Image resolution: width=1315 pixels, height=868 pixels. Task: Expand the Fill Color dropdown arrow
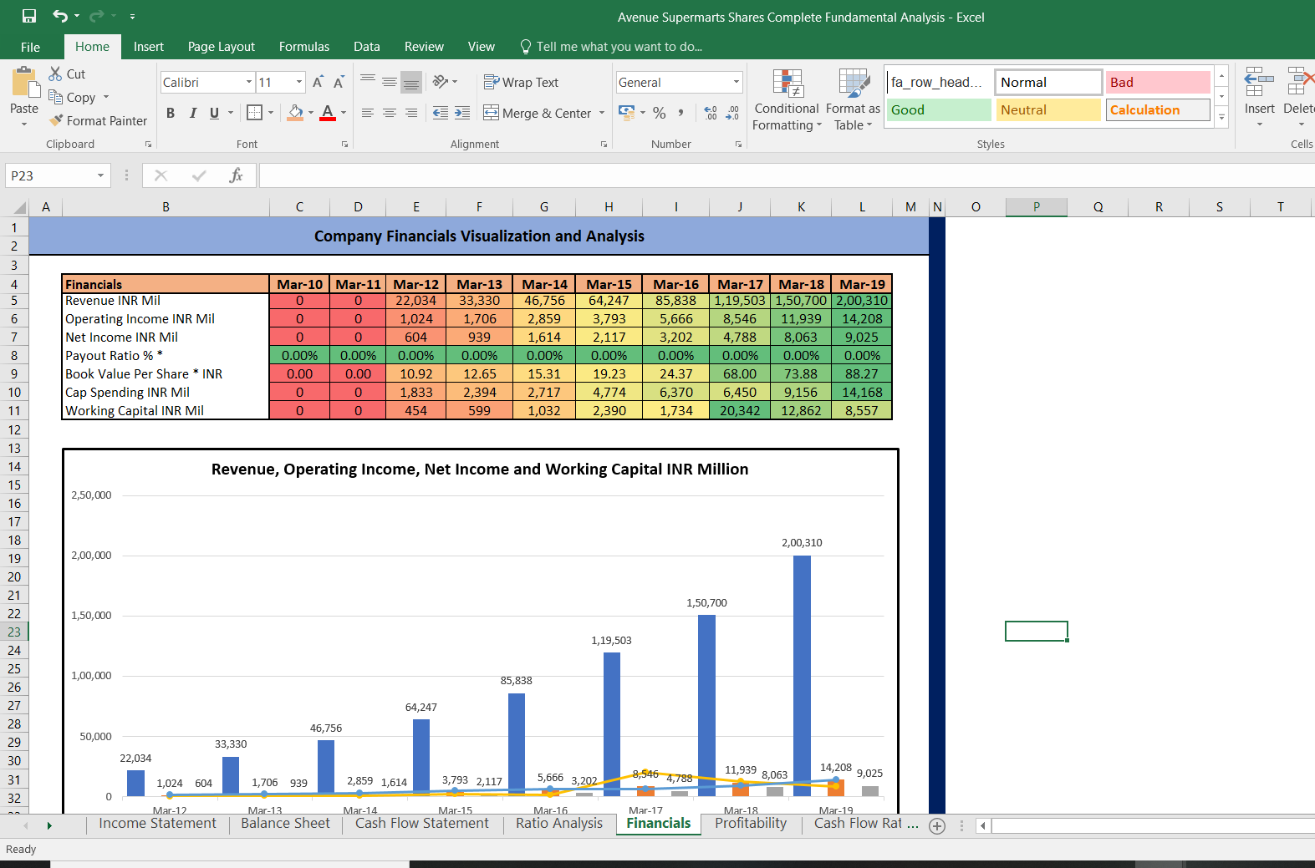pos(311,113)
